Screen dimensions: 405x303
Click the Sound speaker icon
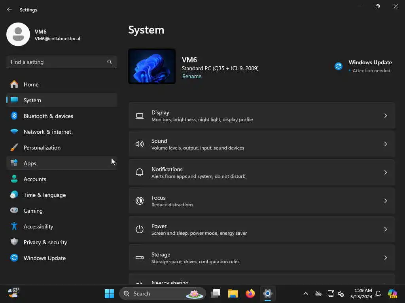coord(140,144)
